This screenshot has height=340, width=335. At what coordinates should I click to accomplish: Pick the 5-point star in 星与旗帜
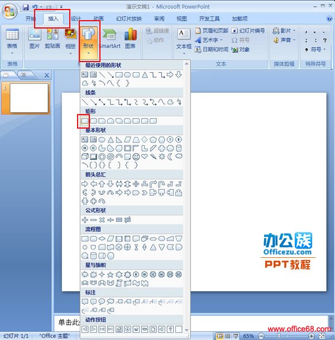click(x=111, y=275)
